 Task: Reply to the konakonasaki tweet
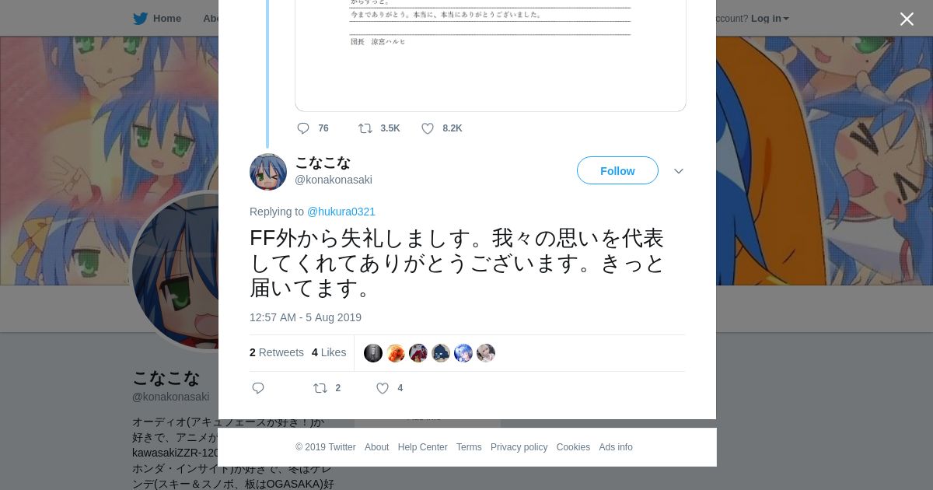coord(258,388)
